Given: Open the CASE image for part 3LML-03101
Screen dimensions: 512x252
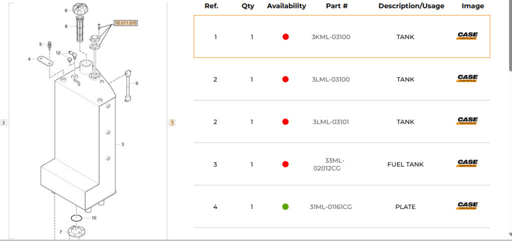Looking at the screenshot, I should 467,121.
